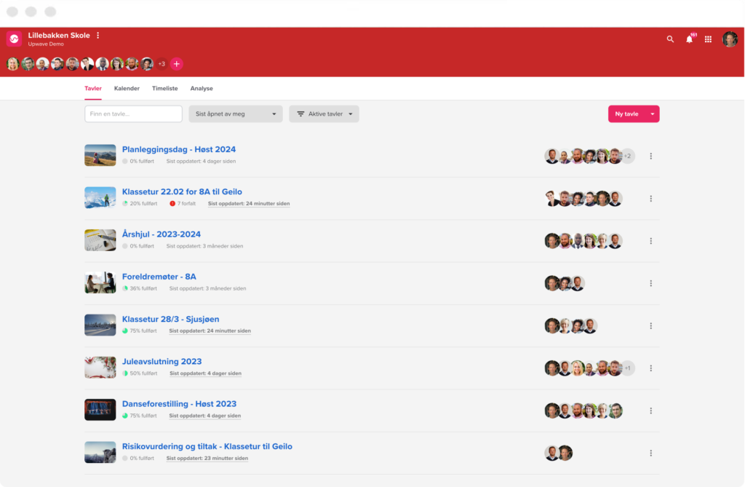Open options for Klassetur 22.02 for 8A til Geilo
This screenshot has height=487, width=745.
651,198
